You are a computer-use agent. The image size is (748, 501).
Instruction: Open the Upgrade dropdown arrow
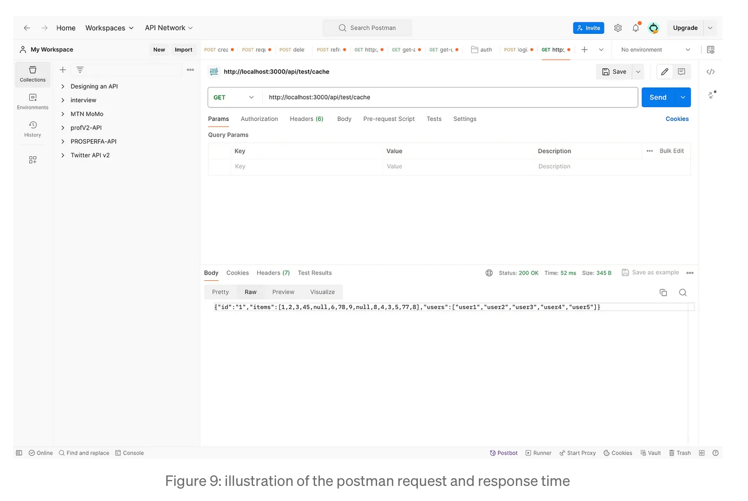[x=710, y=28]
